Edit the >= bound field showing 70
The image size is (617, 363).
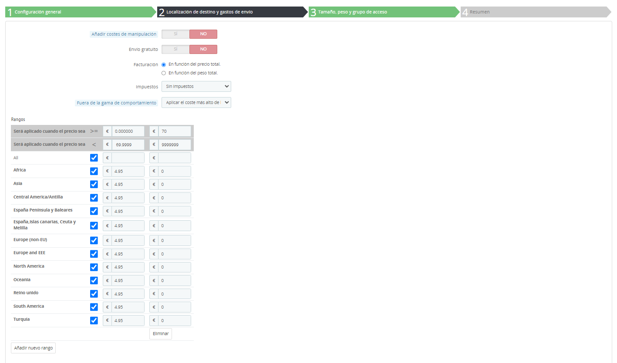coord(175,131)
